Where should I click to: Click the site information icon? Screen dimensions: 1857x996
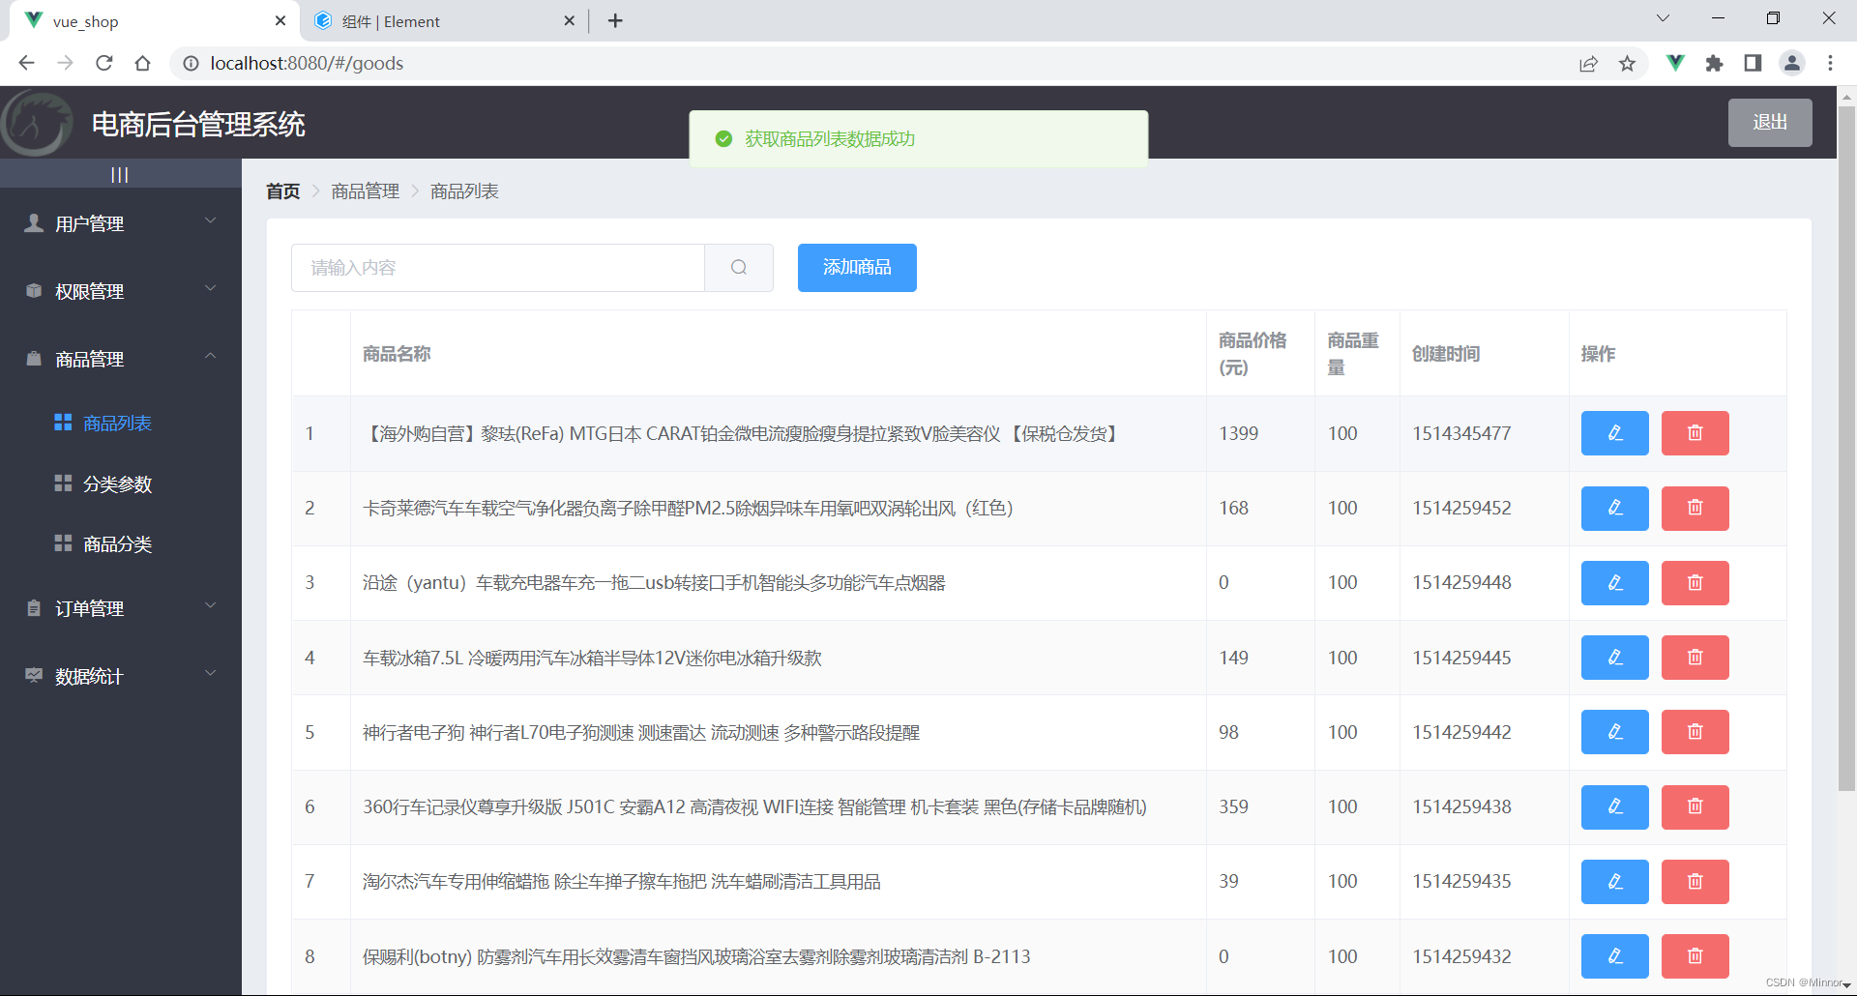pos(191,63)
